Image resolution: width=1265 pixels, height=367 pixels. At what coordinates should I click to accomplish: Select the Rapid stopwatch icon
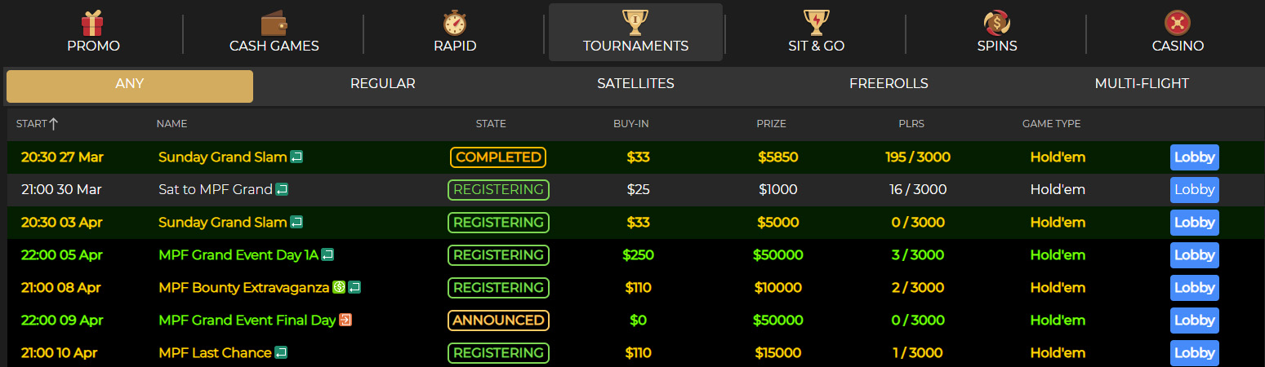click(x=455, y=22)
